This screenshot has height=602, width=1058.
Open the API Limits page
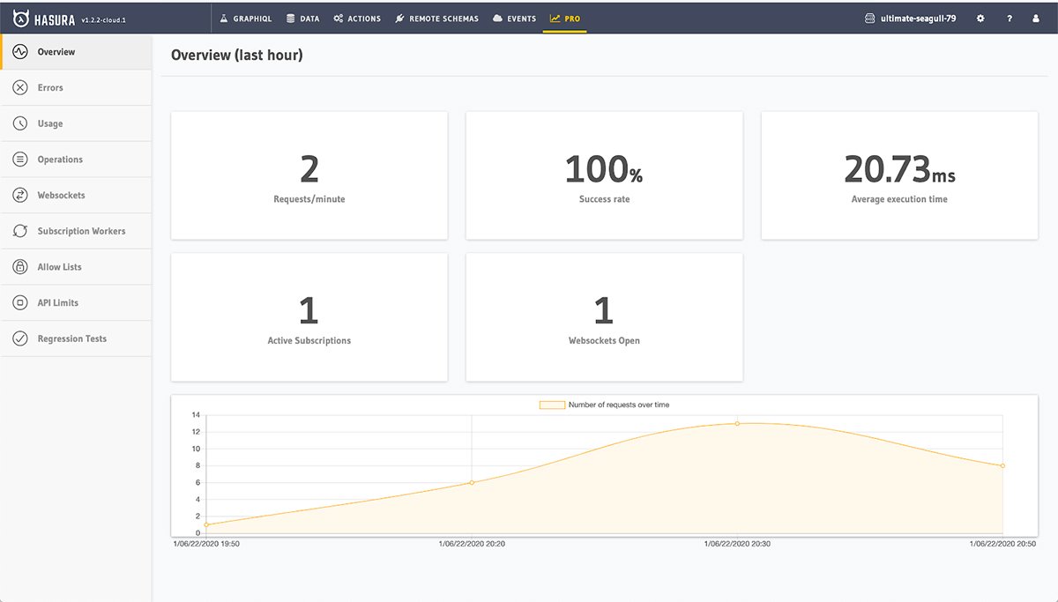21,302
